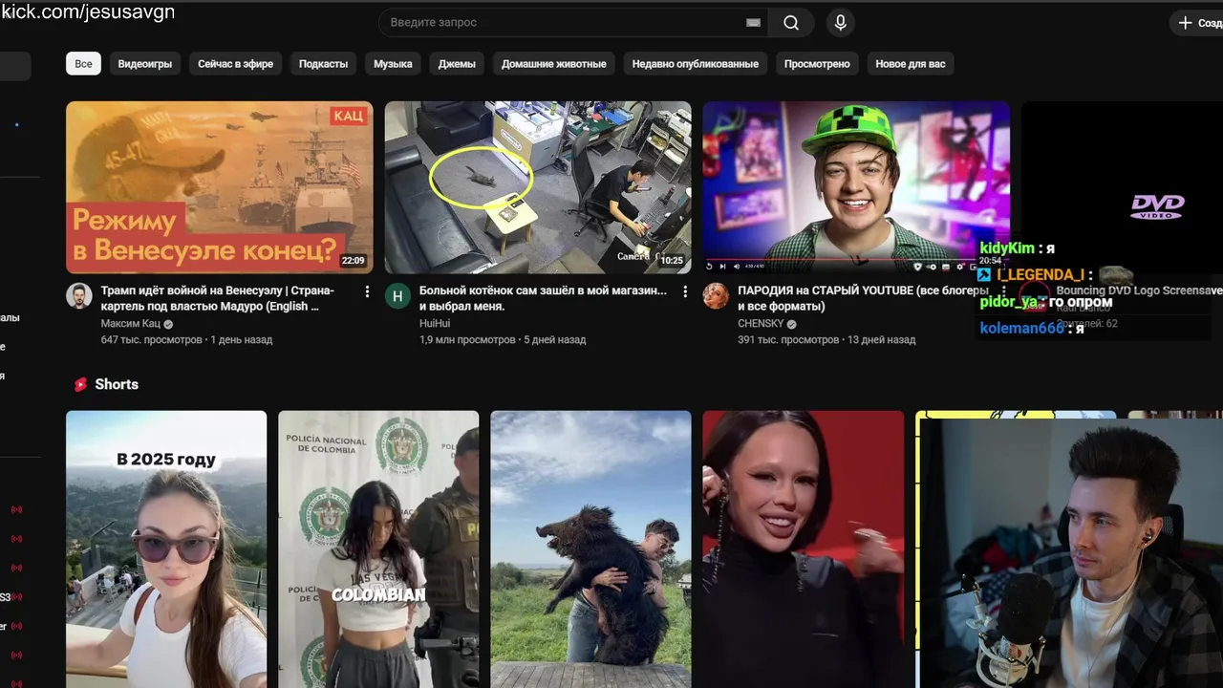The width and height of the screenshot is (1223, 688).
Task: Toggle autoplay in the preview player
Action: coord(932,267)
